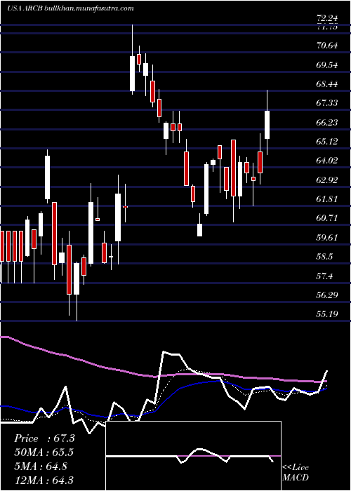The height and width of the screenshot is (491, 351).
Task: Click the 58.5 price axis label
Action: pyautogui.click(x=324, y=257)
